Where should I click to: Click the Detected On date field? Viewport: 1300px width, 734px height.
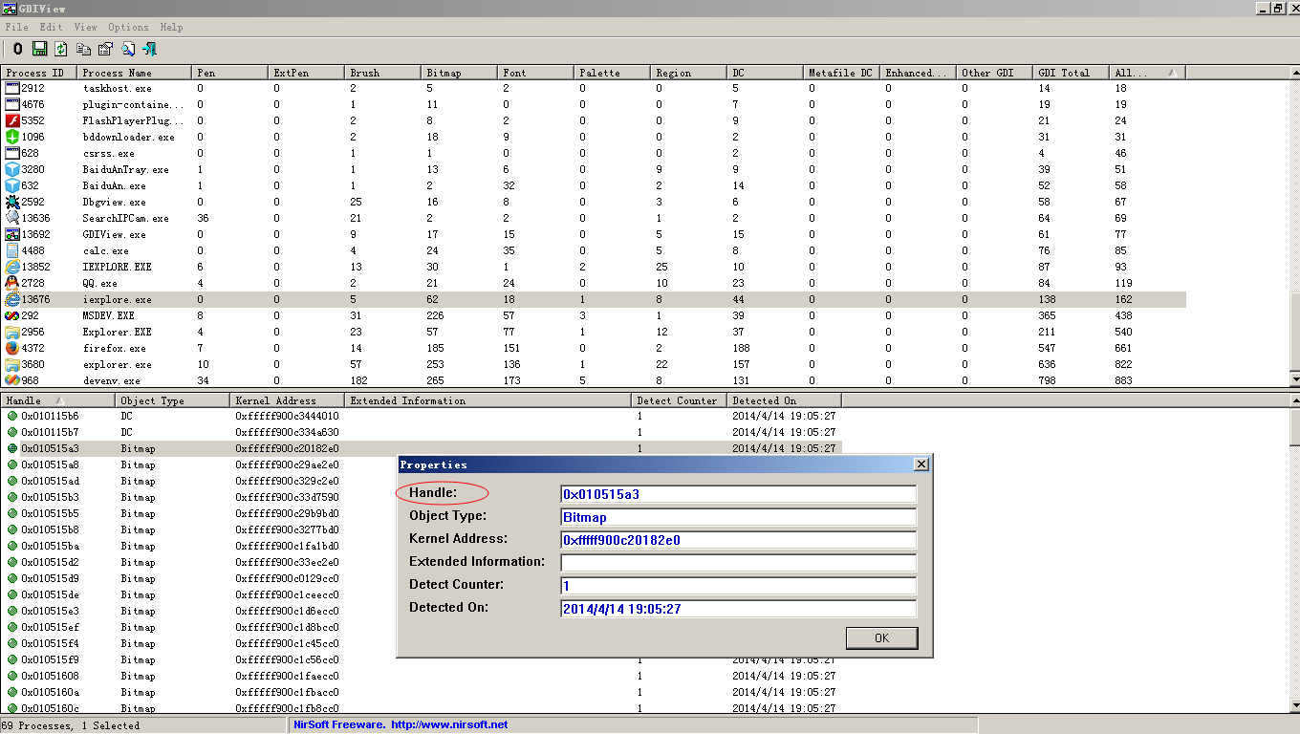point(739,609)
